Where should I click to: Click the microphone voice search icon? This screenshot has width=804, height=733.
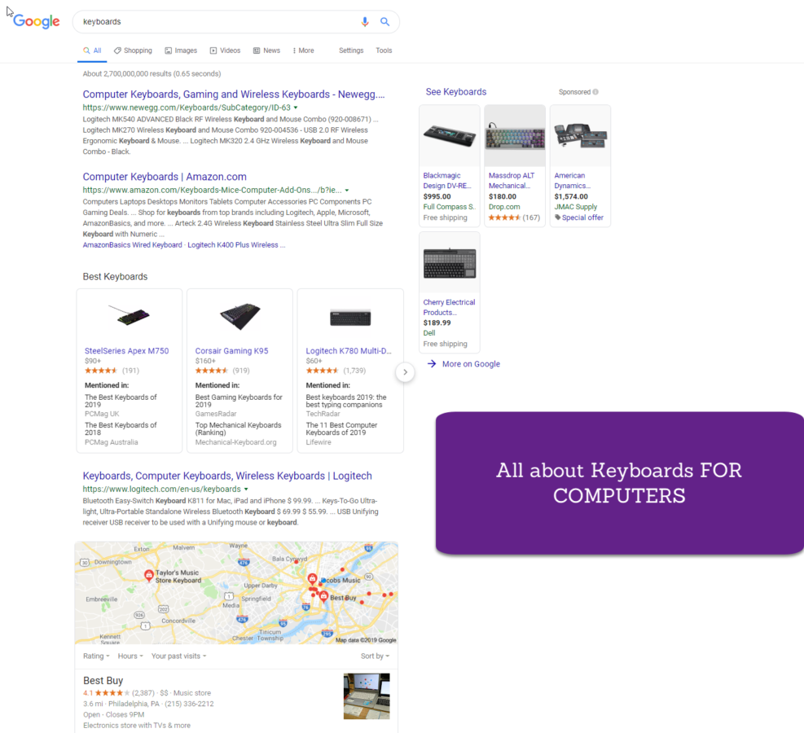[365, 22]
